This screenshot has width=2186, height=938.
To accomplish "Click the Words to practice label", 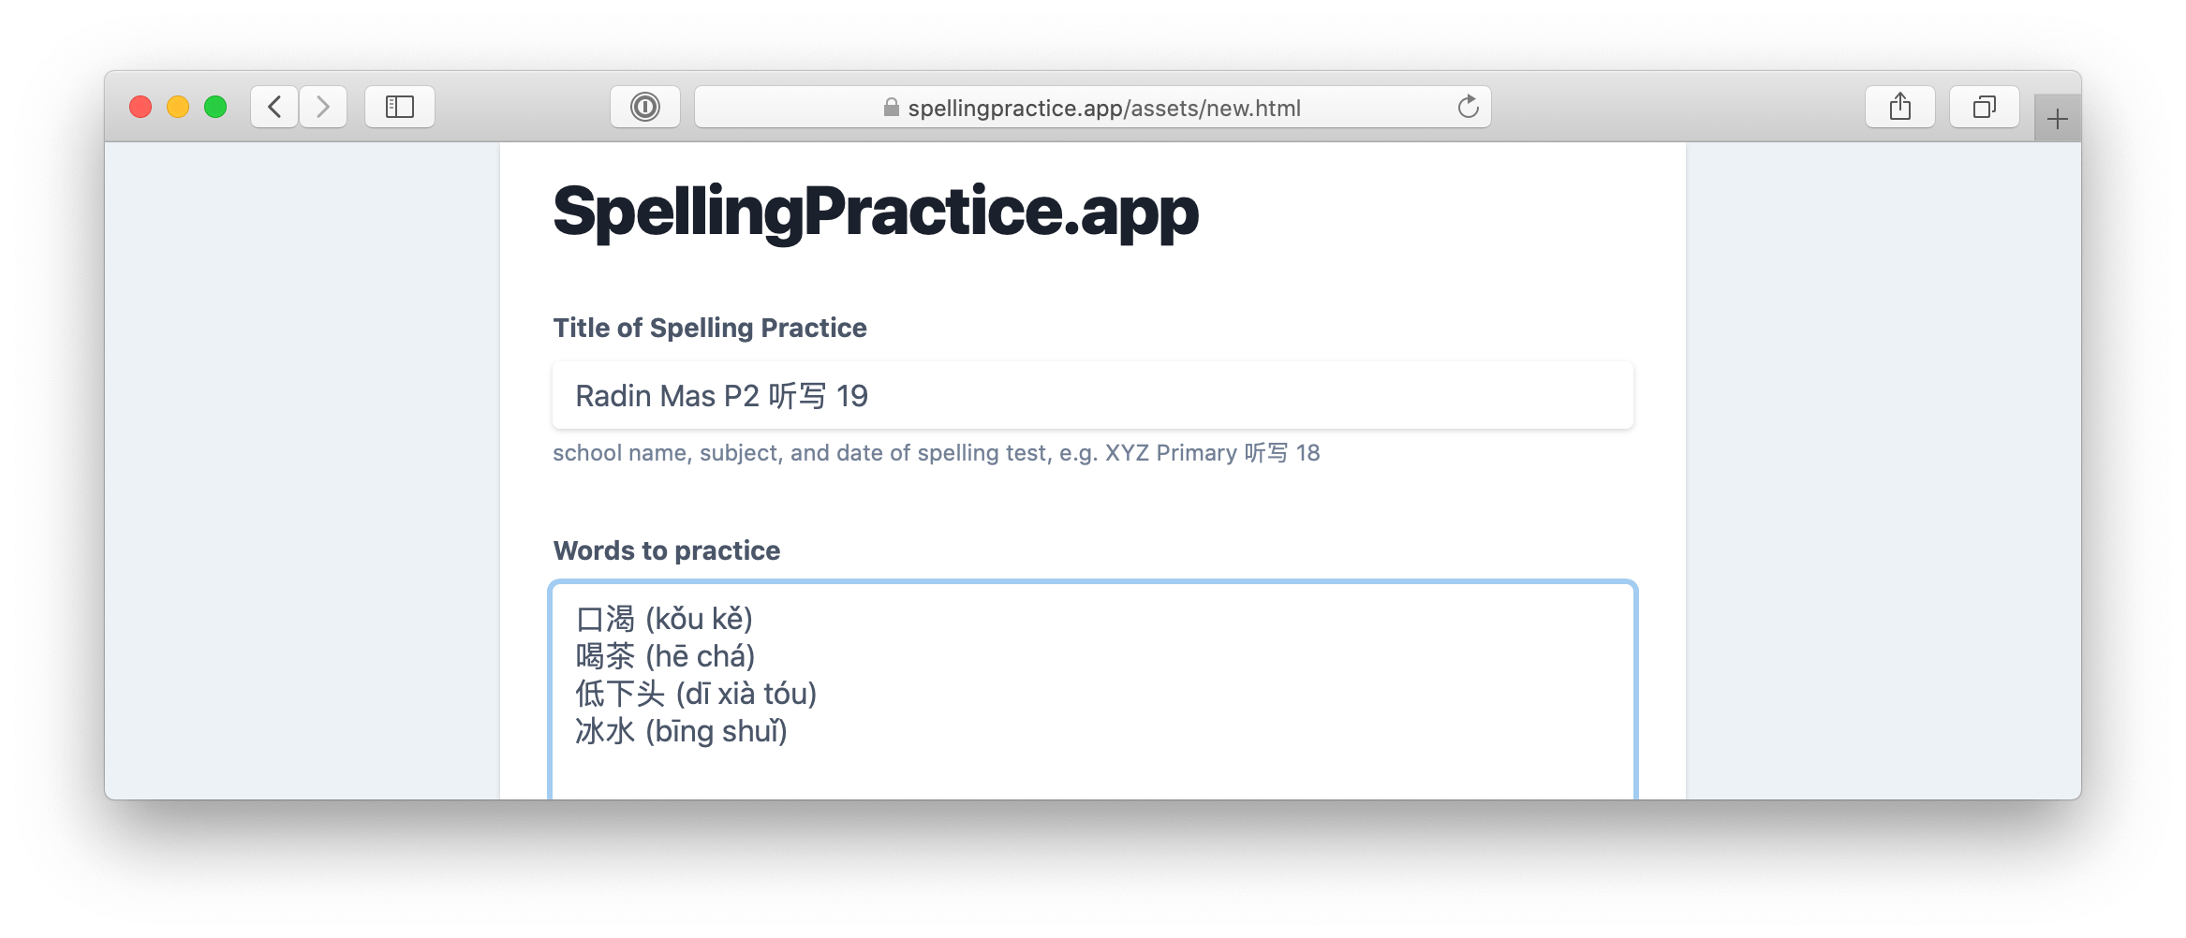I will [x=666, y=550].
